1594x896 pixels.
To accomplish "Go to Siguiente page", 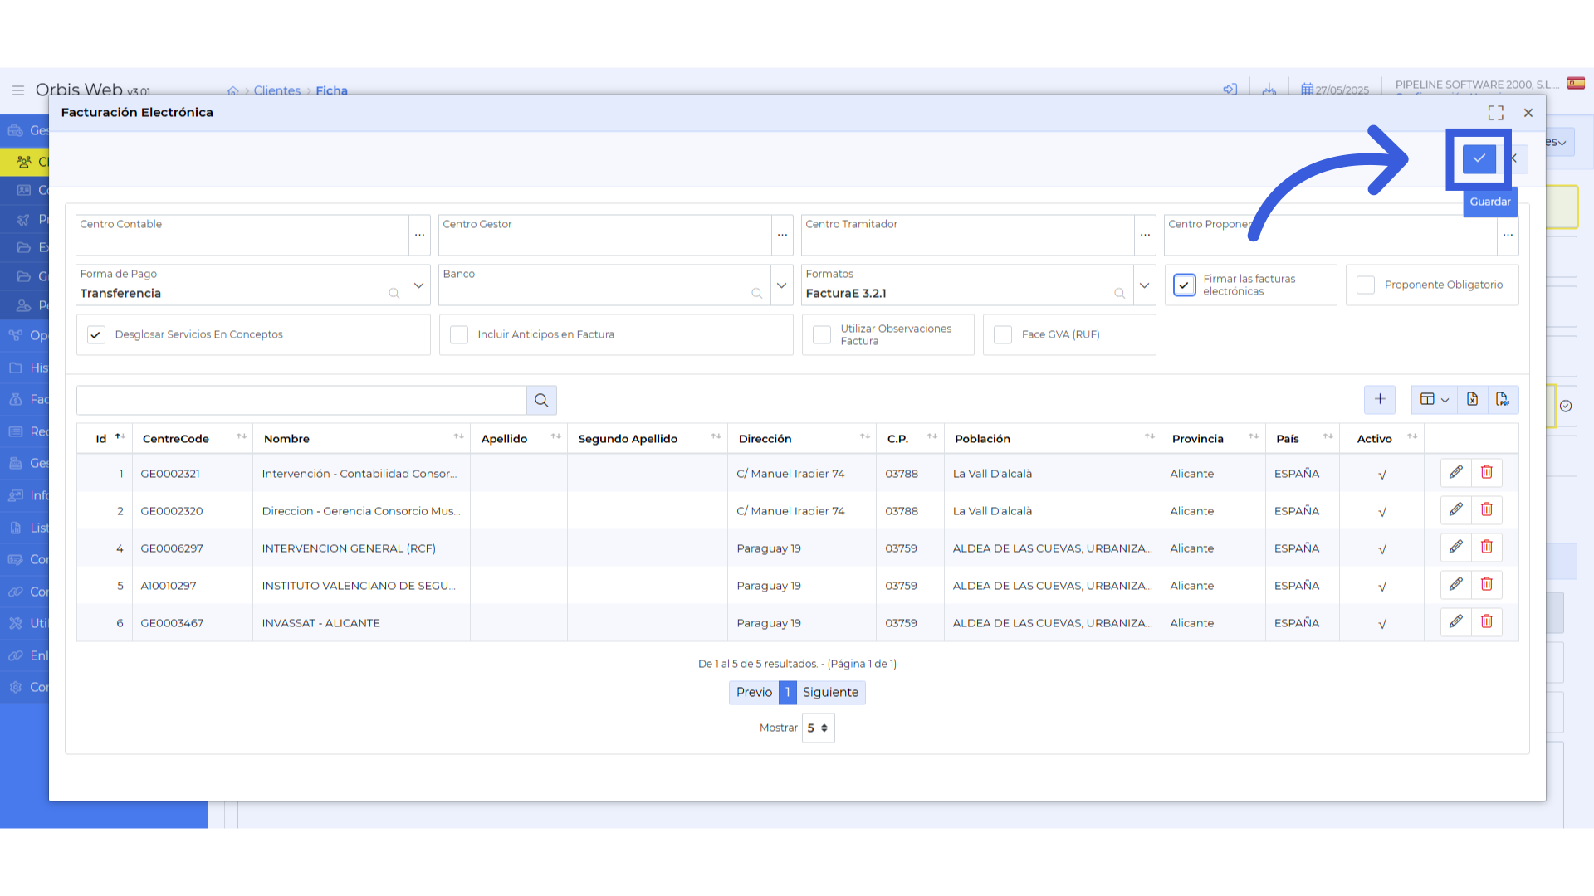I will (x=830, y=693).
